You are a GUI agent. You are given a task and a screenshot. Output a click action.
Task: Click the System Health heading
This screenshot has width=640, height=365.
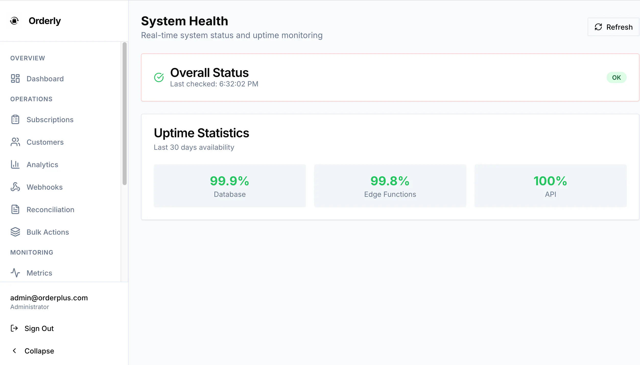pyautogui.click(x=184, y=21)
